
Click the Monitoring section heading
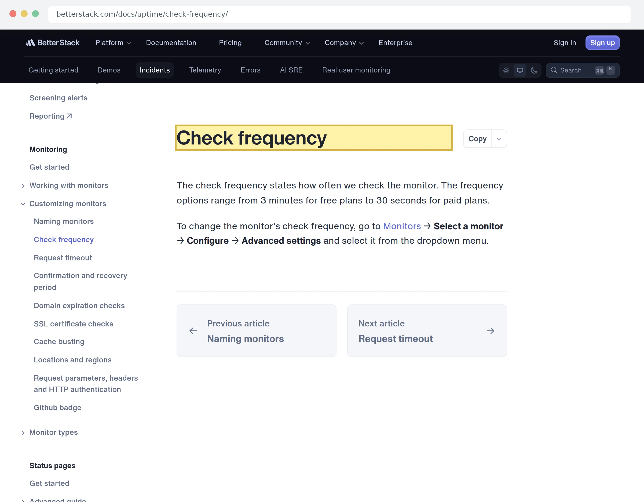click(48, 150)
